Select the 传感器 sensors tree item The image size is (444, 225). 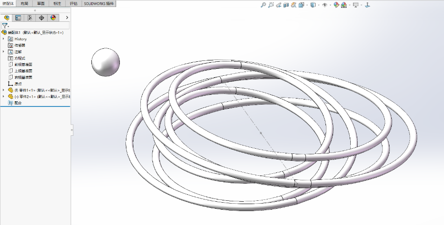coord(20,45)
